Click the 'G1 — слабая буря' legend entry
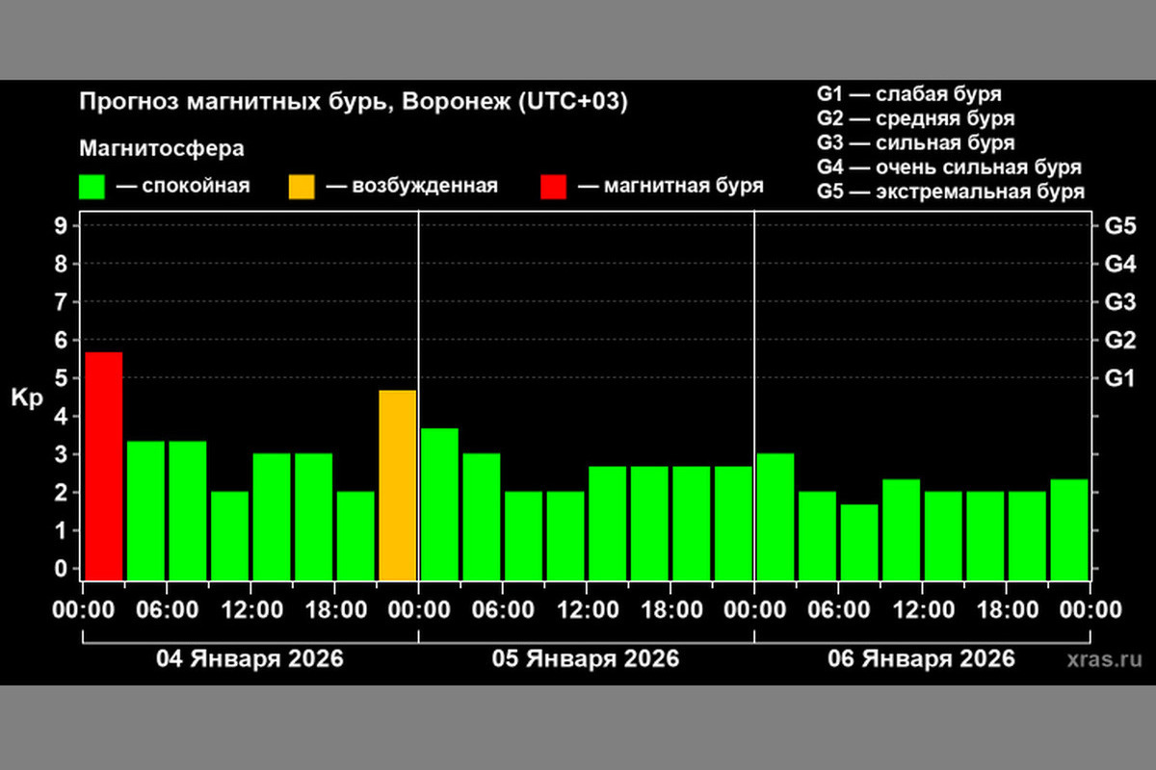1156x770 pixels. (x=908, y=94)
